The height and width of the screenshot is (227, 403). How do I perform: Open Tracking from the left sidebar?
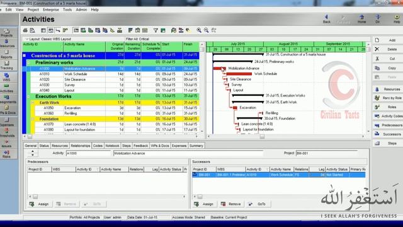coord(7,66)
